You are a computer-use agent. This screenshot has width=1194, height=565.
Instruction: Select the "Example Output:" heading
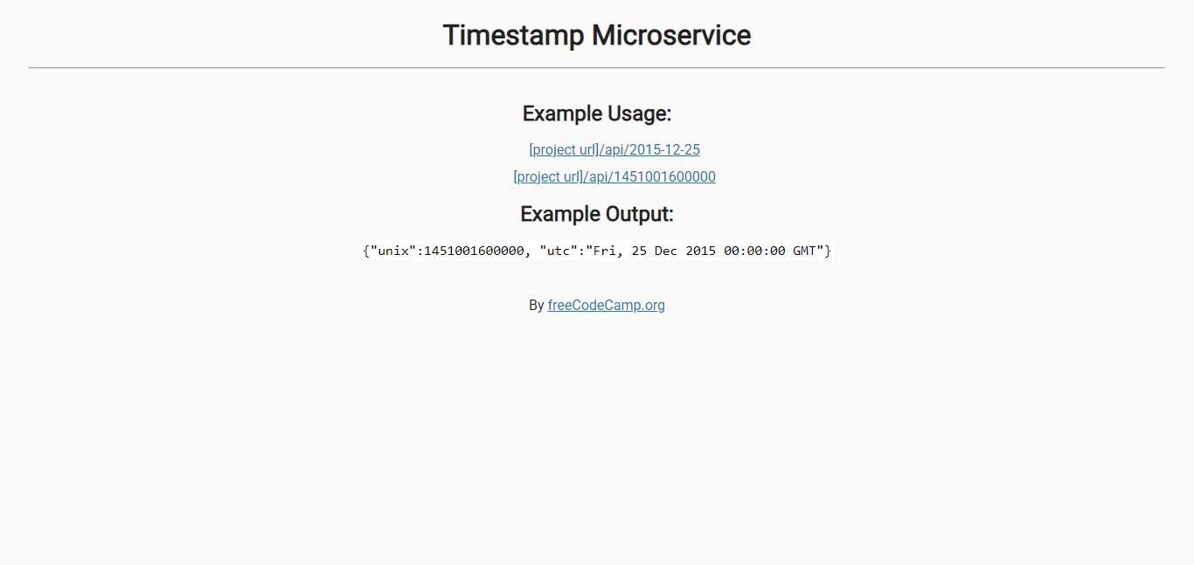coord(597,214)
